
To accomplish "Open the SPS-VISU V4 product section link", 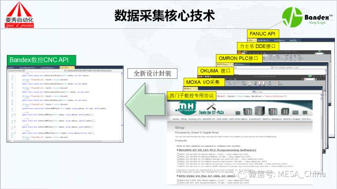I will 206,176.
